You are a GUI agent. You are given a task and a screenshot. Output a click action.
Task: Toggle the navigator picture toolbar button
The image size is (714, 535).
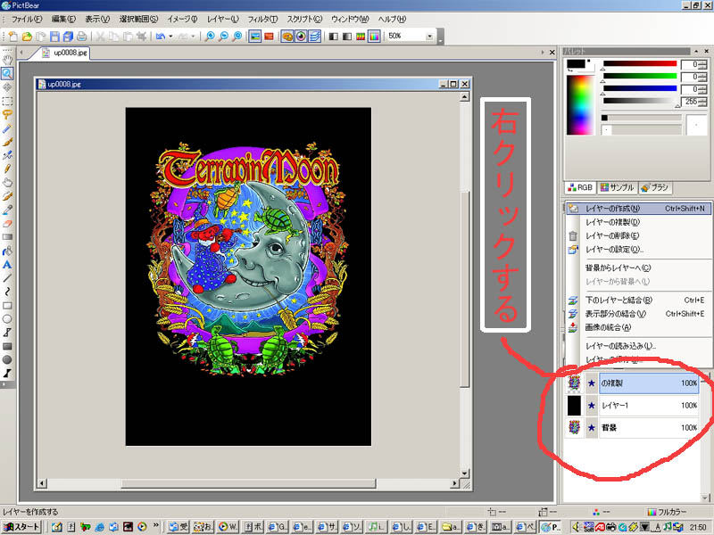(255, 37)
